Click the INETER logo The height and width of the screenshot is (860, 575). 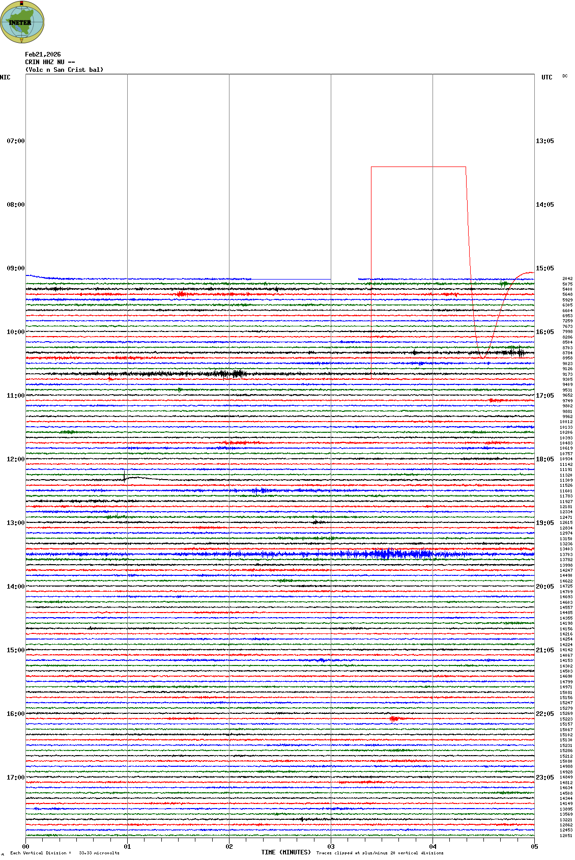[x=22, y=22]
